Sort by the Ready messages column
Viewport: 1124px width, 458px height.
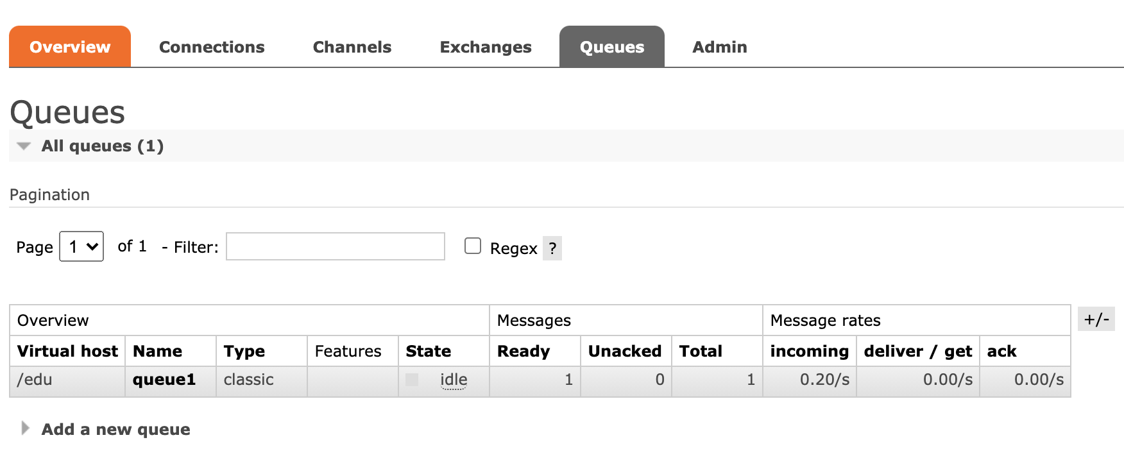(x=523, y=351)
